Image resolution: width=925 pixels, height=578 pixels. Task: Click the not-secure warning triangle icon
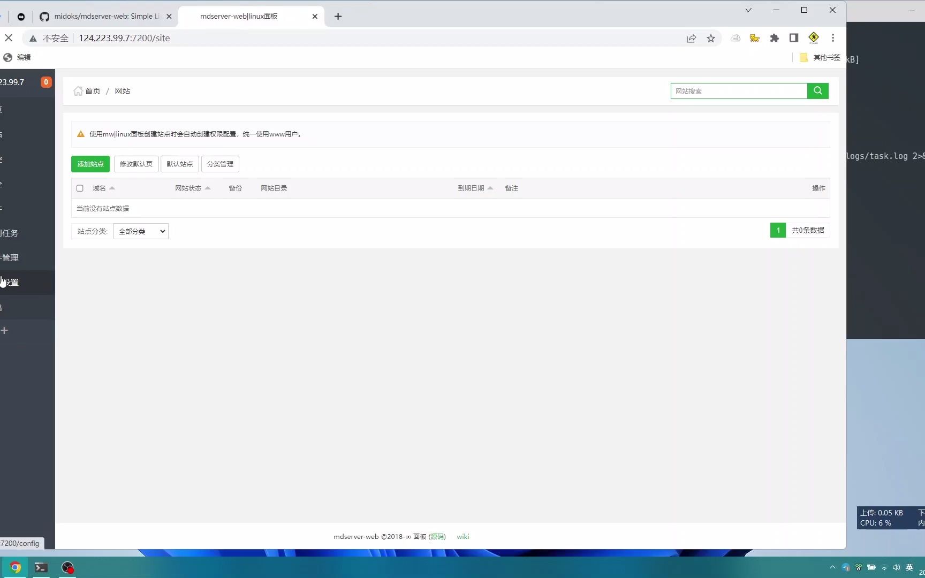pyautogui.click(x=33, y=39)
